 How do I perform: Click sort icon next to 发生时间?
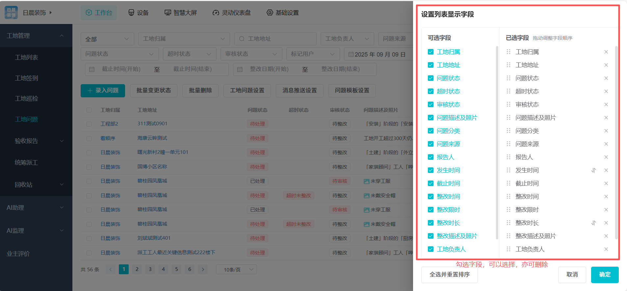click(x=593, y=170)
